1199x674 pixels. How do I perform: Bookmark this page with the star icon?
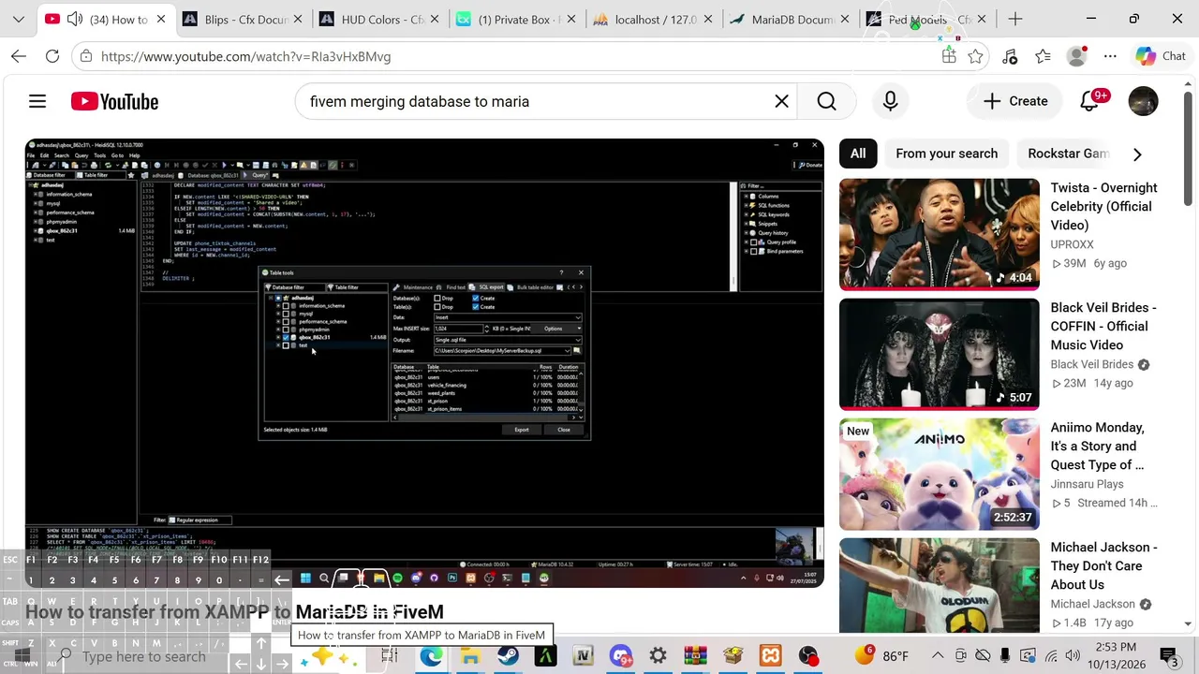pos(975,56)
